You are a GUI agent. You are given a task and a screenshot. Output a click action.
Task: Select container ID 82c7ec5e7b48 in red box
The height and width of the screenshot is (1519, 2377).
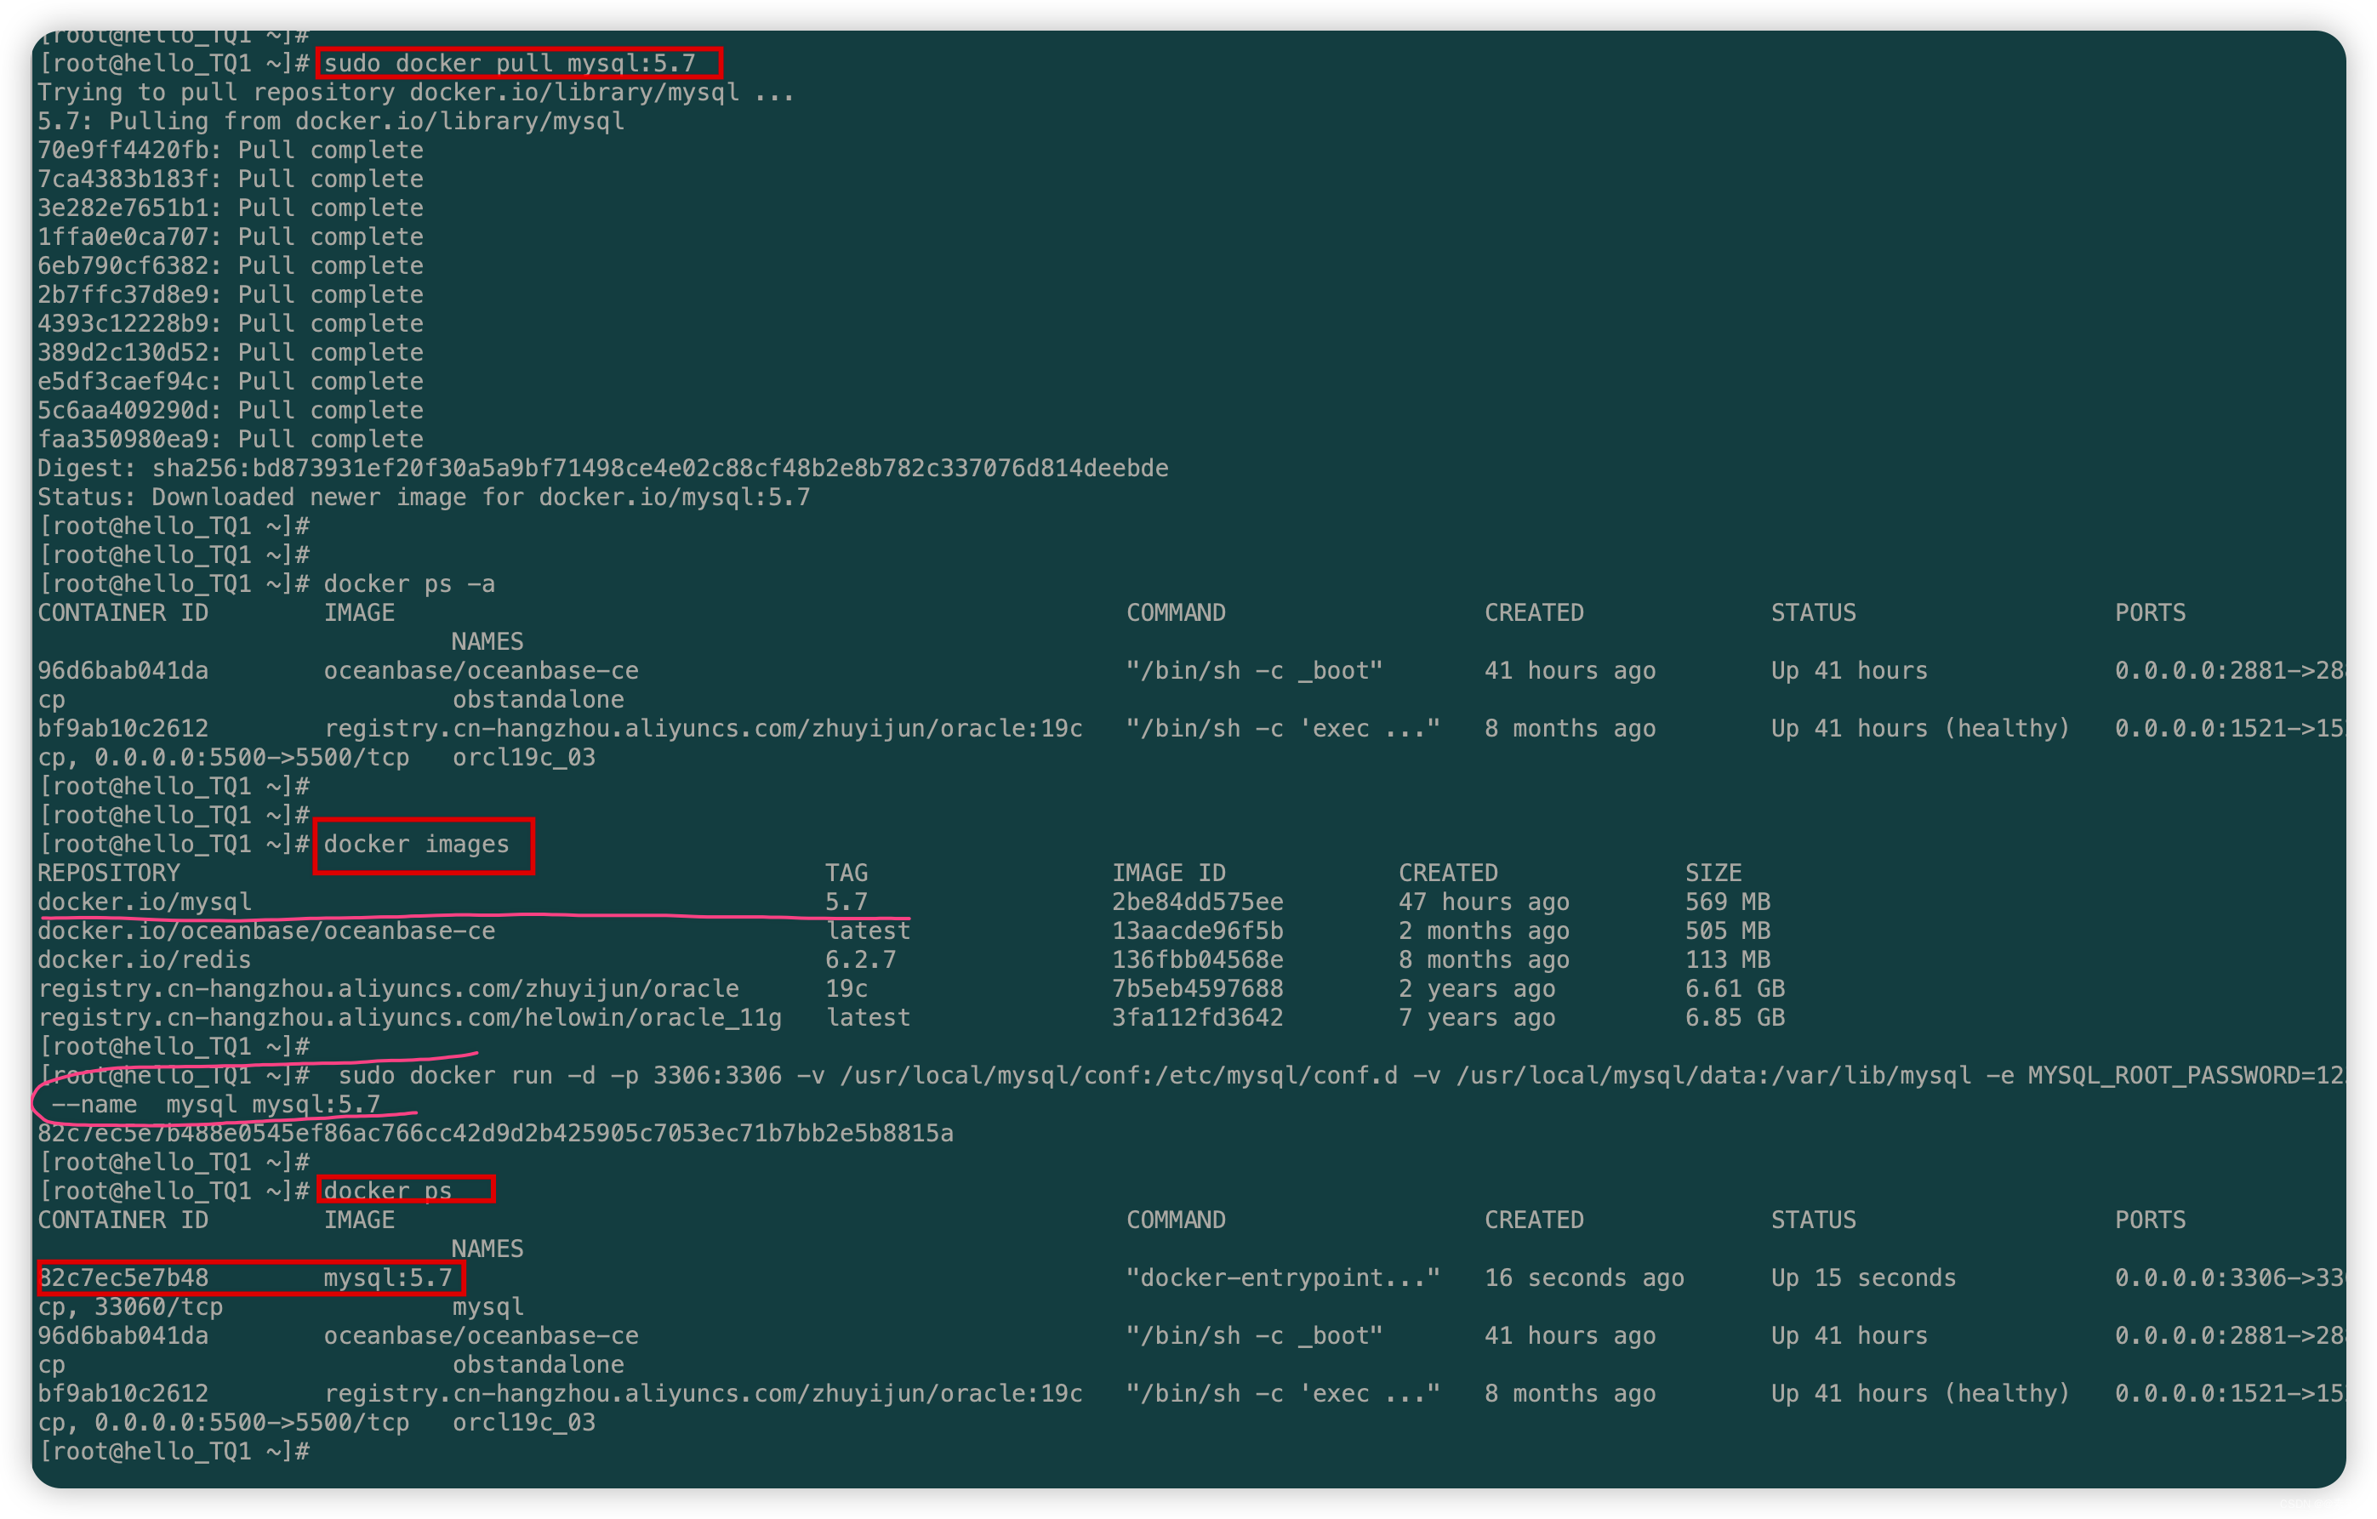[x=123, y=1277]
